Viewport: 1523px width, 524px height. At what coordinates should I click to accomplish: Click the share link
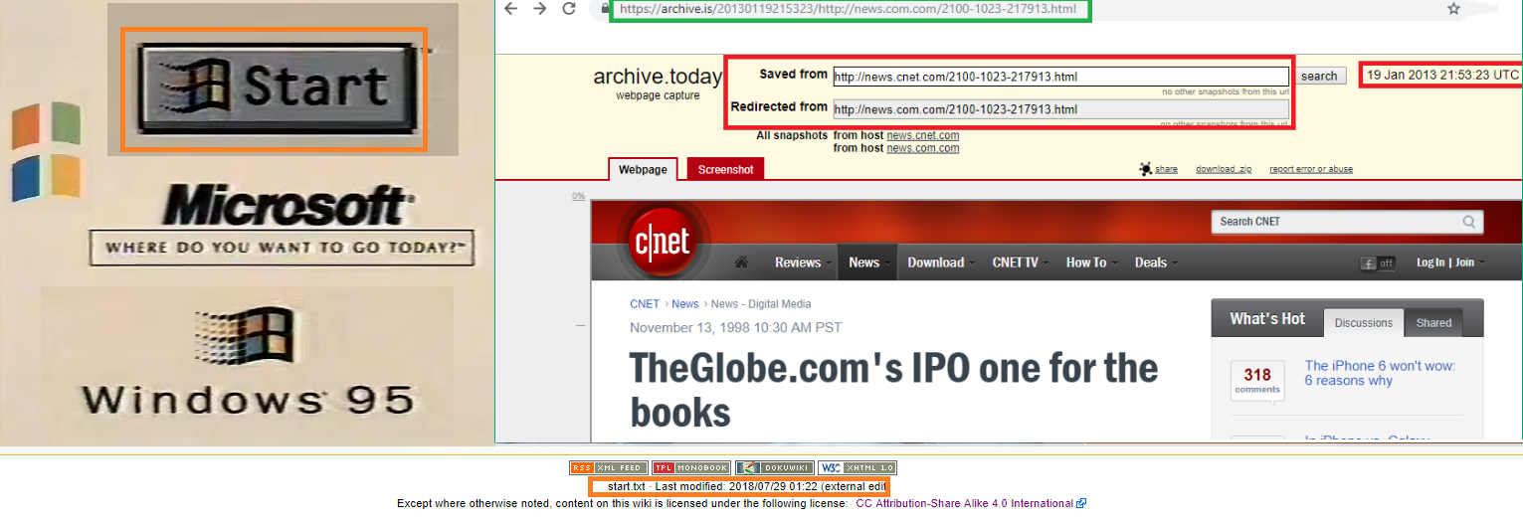click(x=1166, y=169)
